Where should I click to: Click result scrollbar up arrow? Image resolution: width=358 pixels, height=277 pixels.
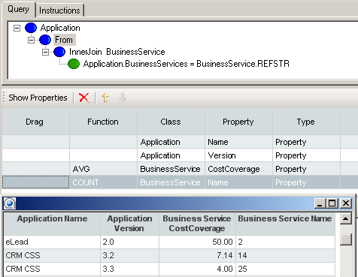click(x=346, y=218)
